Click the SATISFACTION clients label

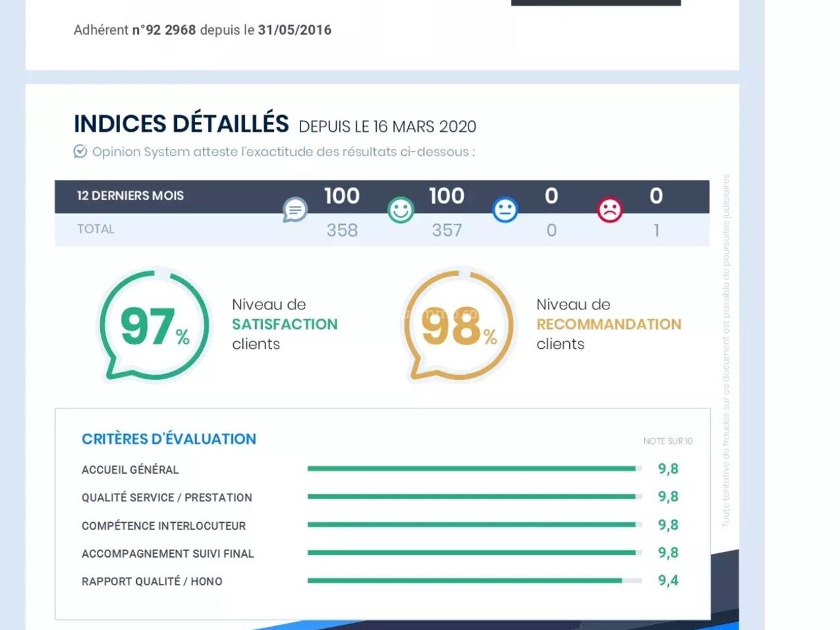point(284,324)
